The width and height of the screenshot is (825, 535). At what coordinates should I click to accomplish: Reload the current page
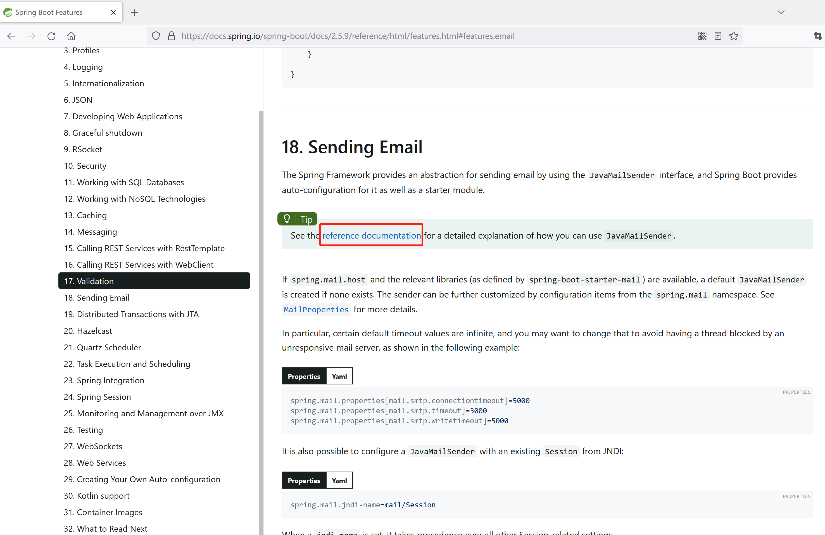pos(51,36)
